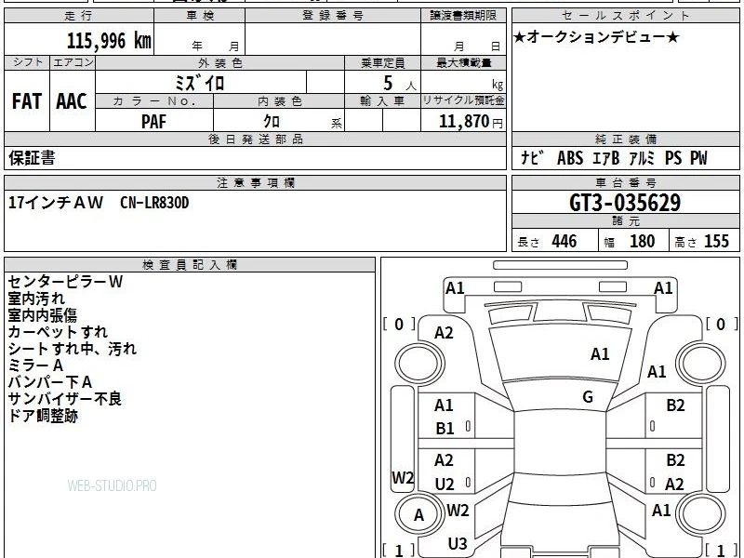Select inspector note バンパー下A

coord(50,382)
